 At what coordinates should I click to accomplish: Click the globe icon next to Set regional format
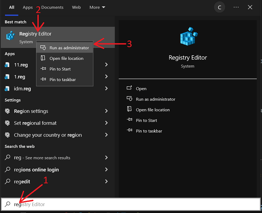coord(7,123)
